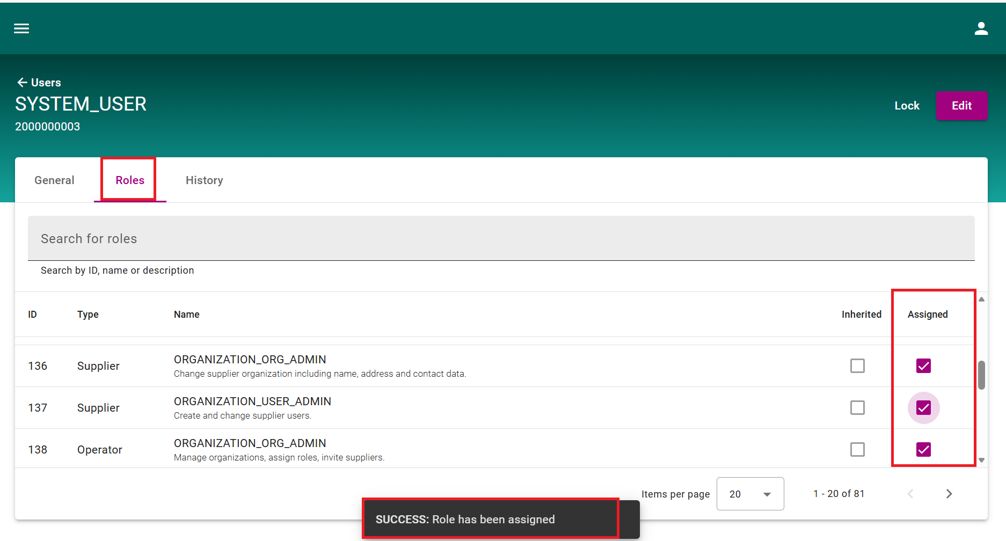The width and height of the screenshot is (1006, 541).
Task: Focus the Search for roles field
Action: 501,238
